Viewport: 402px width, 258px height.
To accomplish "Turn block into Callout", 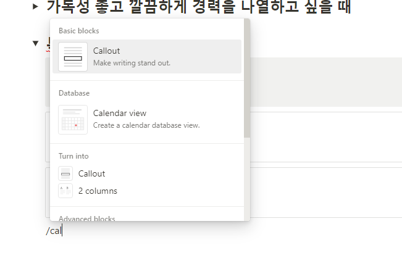I will pyautogui.click(x=147, y=173).
